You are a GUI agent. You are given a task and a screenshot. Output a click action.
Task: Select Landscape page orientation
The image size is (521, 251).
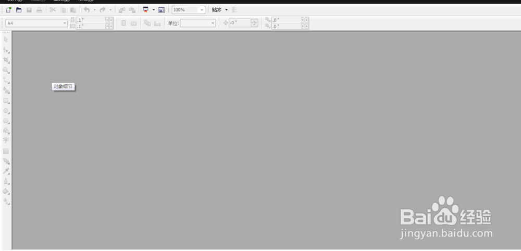133,23
